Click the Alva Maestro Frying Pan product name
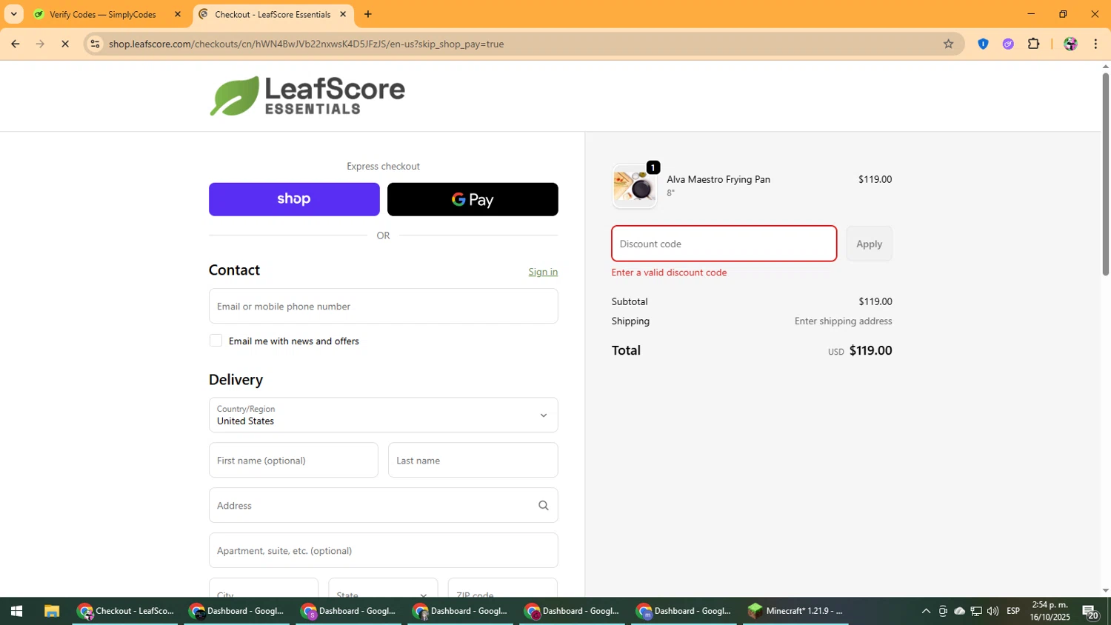This screenshot has height=625, width=1111. (x=718, y=179)
